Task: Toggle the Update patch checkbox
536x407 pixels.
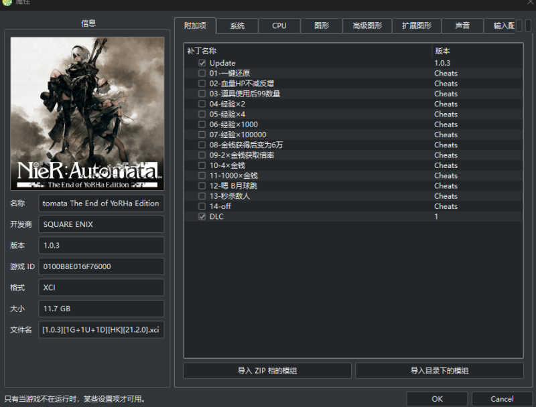Action: click(202, 63)
